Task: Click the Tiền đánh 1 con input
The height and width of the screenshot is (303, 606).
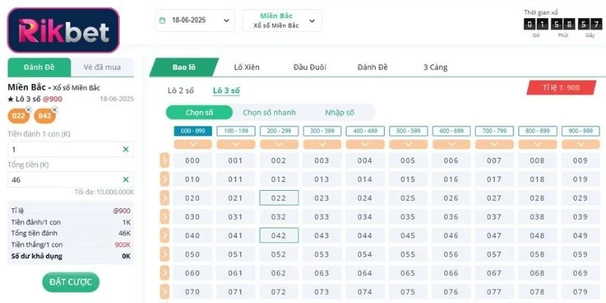Action: (x=64, y=150)
